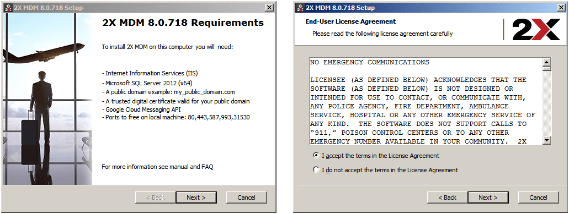569x214 pixels.
Task: Click Back in the License Agreement window
Action: [447, 197]
